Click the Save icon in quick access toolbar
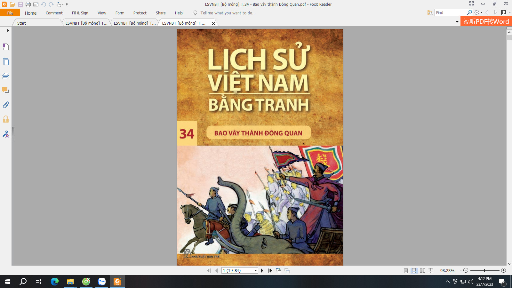 (x=20, y=4)
